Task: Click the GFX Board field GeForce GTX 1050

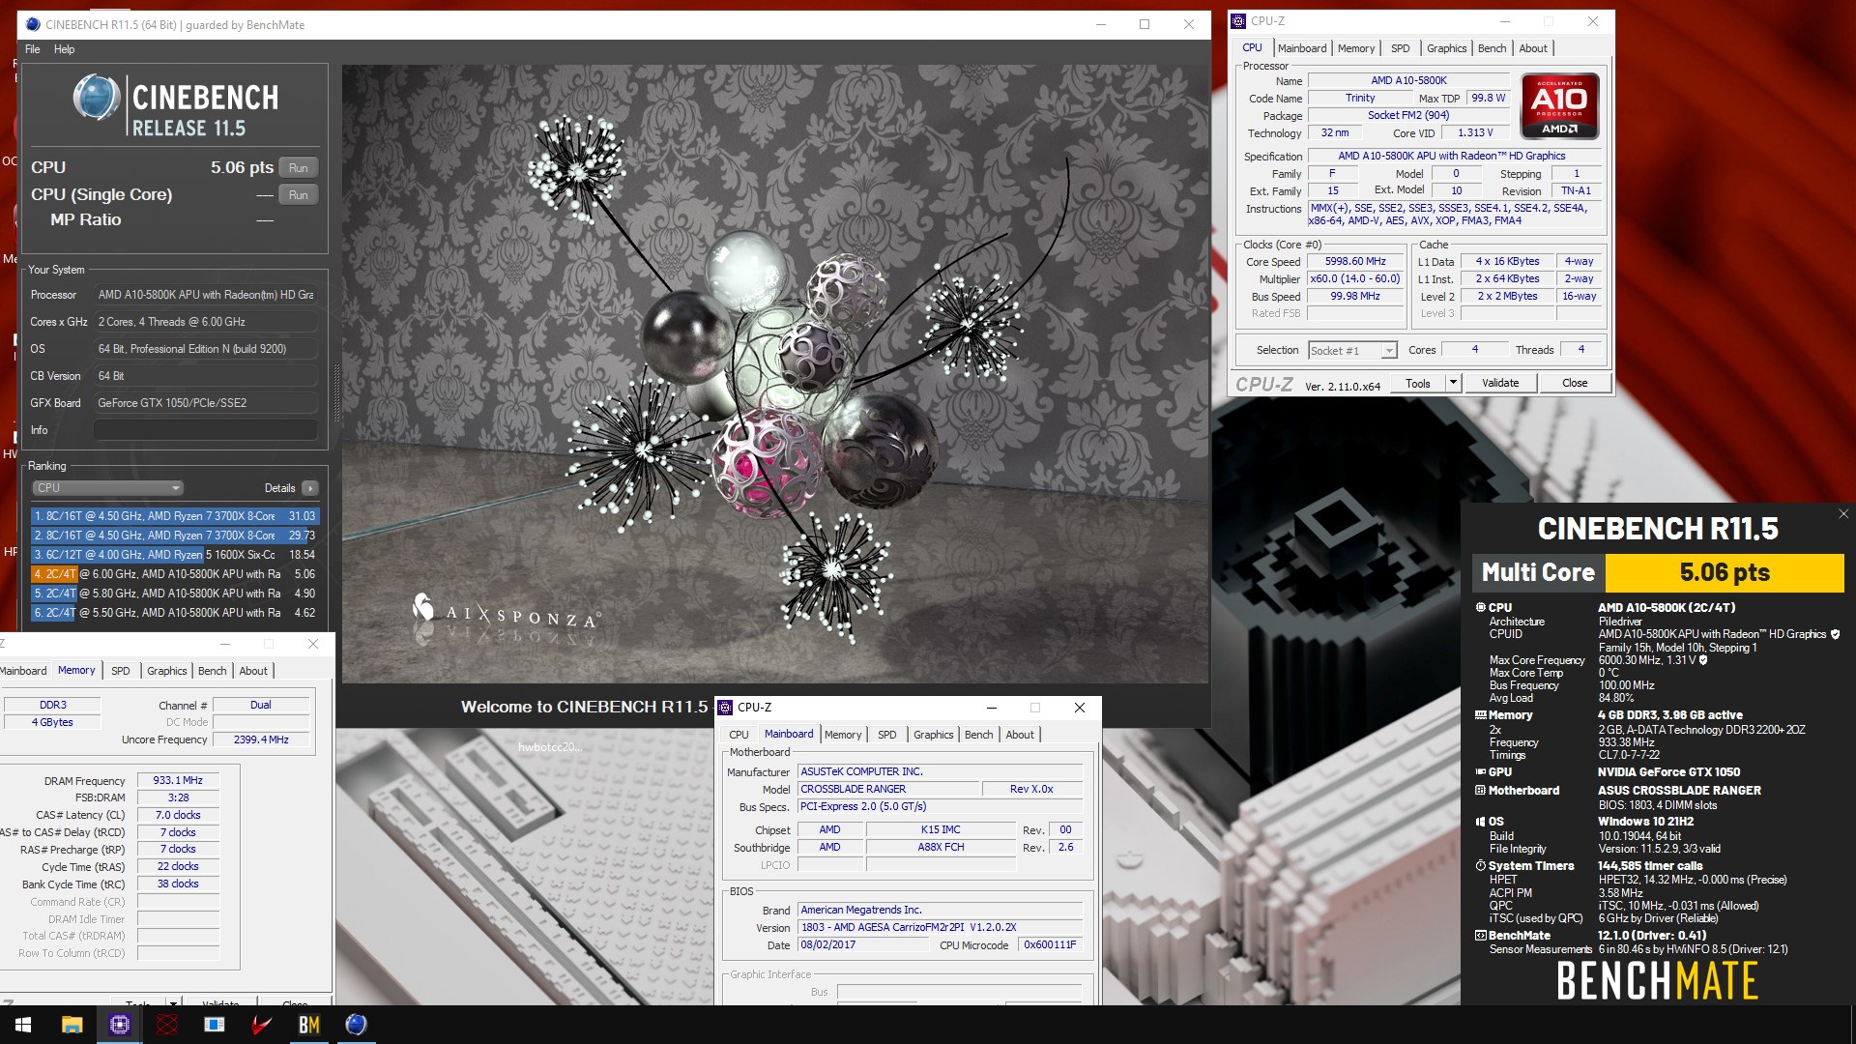Action: tap(206, 403)
